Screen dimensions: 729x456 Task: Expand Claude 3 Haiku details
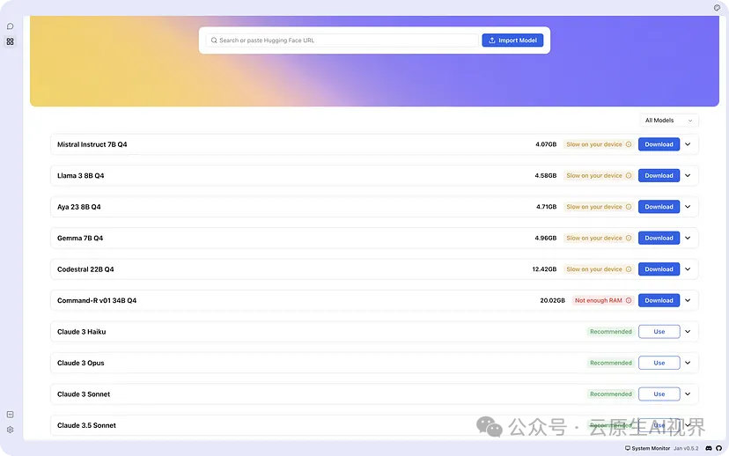[x=688, y=331]
